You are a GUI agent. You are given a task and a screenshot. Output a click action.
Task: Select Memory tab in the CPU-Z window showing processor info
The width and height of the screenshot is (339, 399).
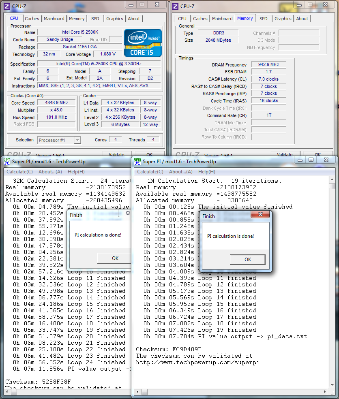click(x=77, y=19)
